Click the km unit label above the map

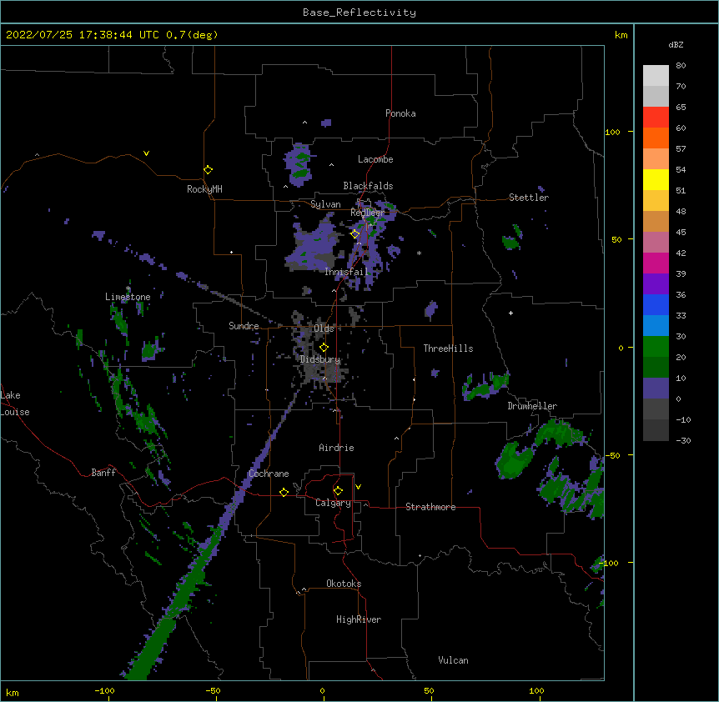(x=621, y=35)
